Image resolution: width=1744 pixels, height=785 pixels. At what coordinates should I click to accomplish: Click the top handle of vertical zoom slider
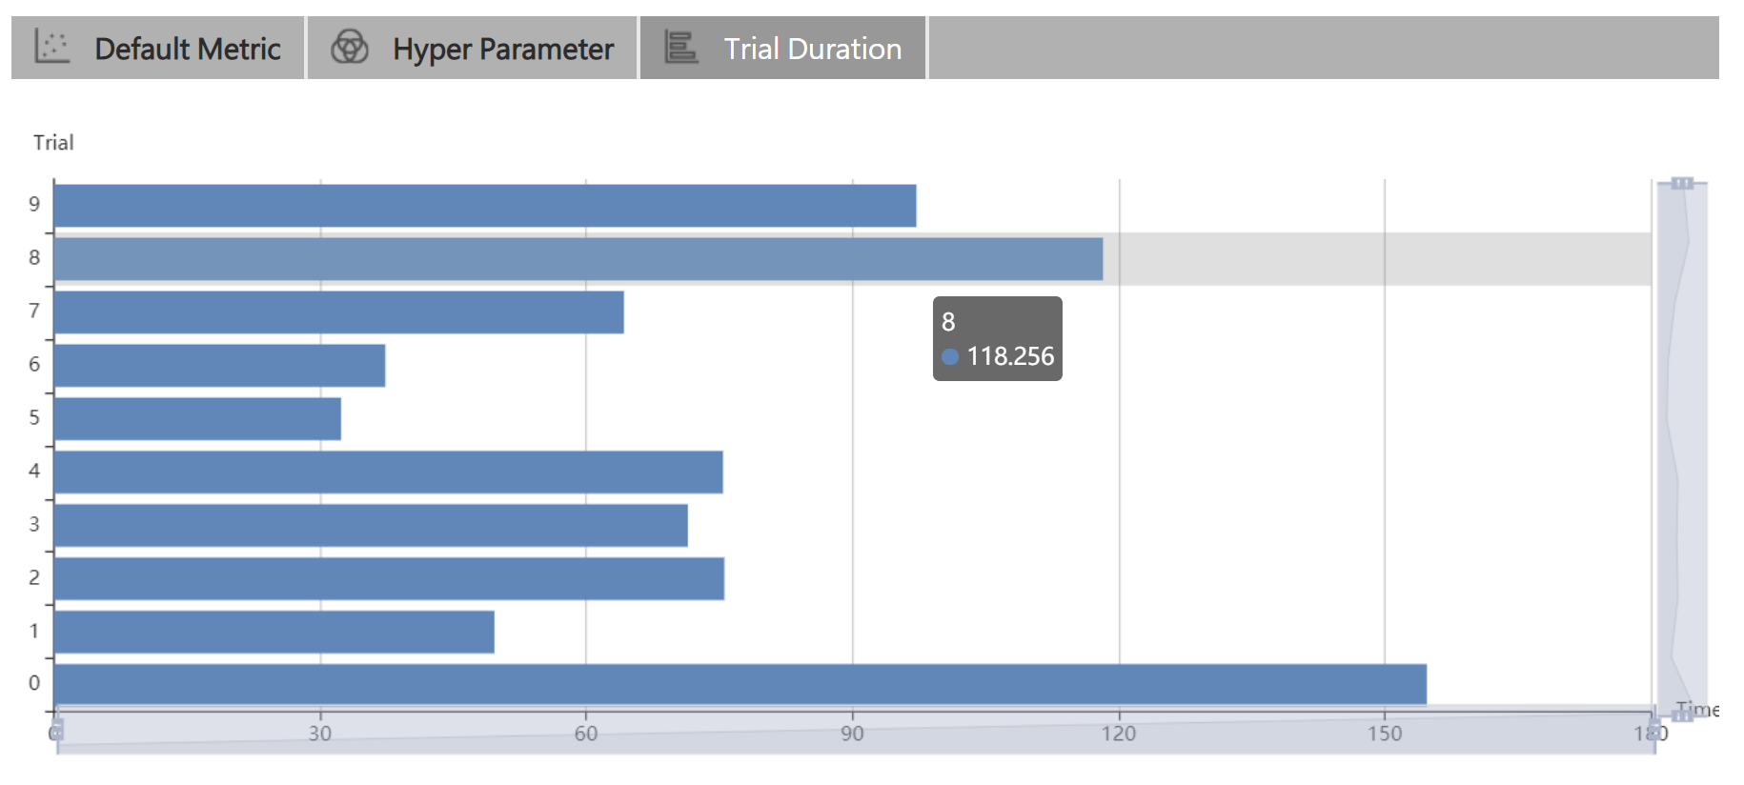(x=1682, y=183)
